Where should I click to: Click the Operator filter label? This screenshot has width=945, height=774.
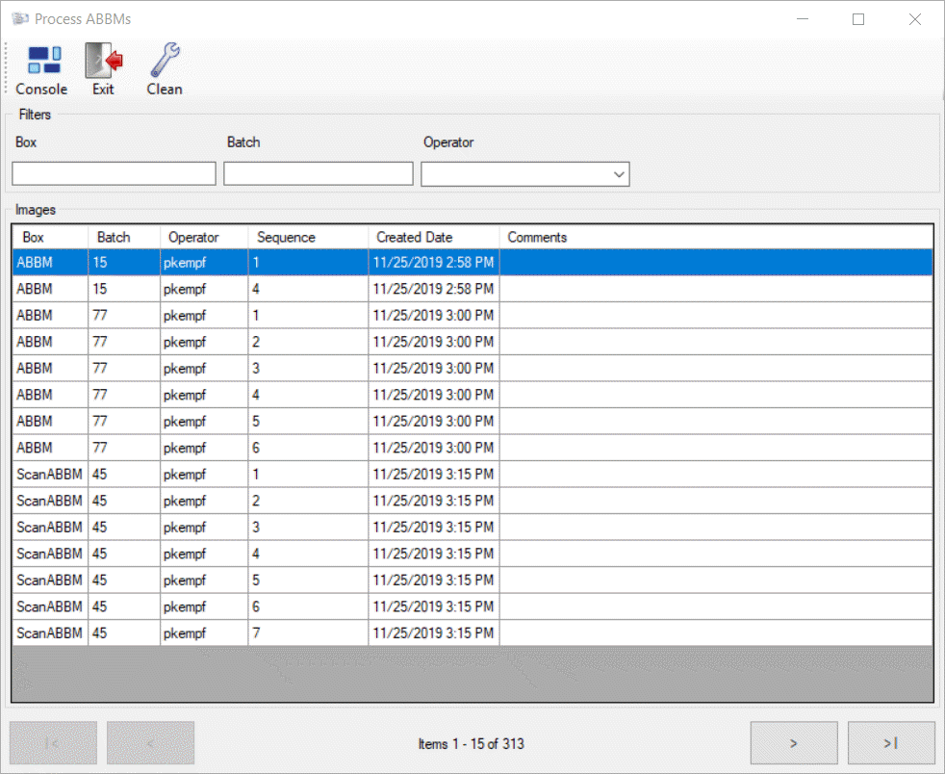point(448,142)
